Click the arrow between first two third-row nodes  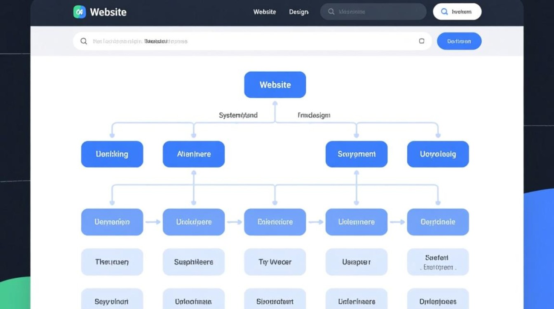click(153, 222)
